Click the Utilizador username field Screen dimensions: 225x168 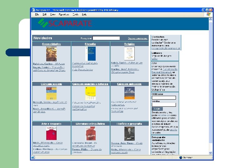(164, 98)
